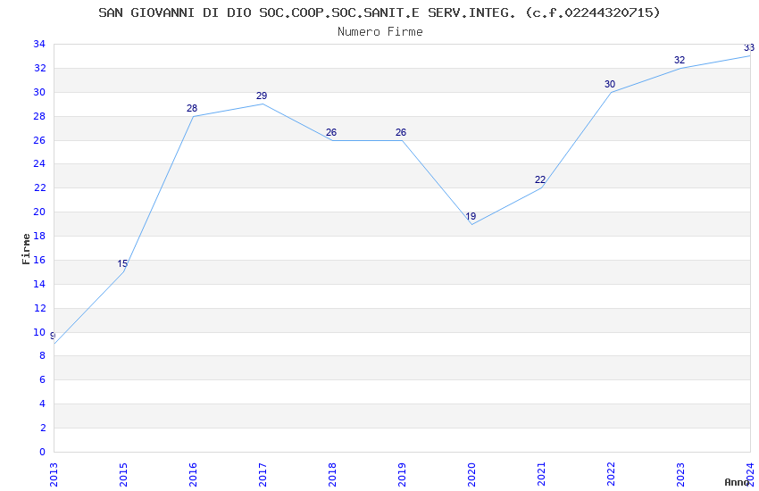Select the data label 32 for 2023
Viewport: 759px width, 491px height.
click(x=680, y=60)
